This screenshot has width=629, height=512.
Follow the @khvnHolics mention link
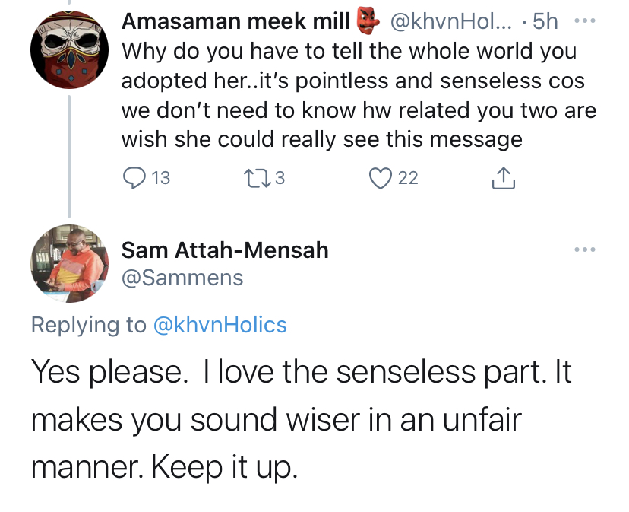pyautogui.click(x=220, y=325)
